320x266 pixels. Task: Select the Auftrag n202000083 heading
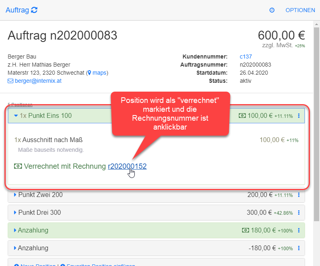point(63,36)
